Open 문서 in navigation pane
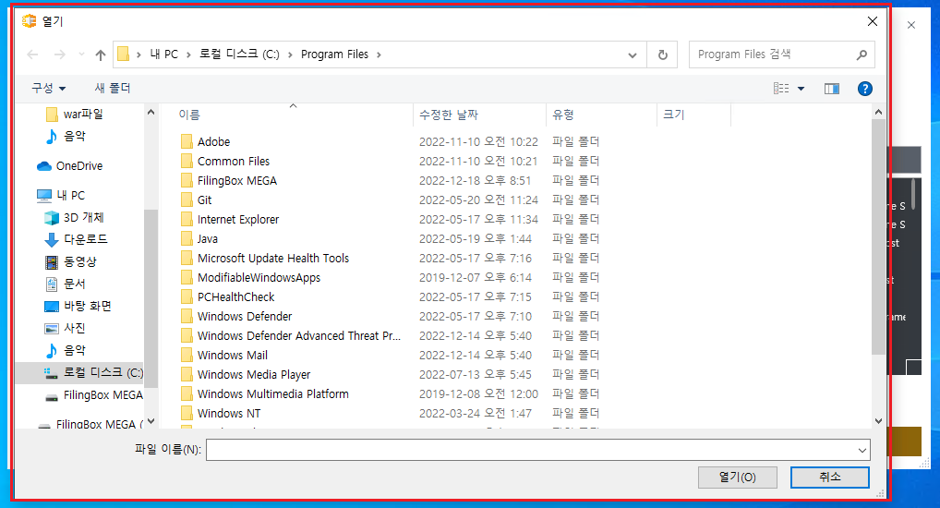 pos(65,284)
